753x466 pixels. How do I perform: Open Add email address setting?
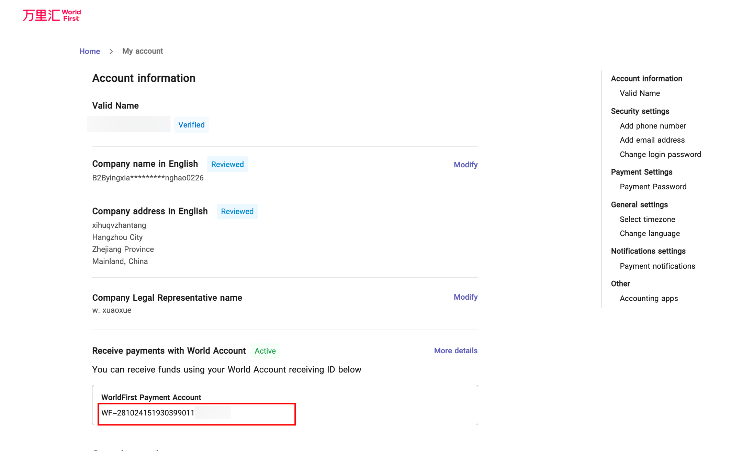652,140
